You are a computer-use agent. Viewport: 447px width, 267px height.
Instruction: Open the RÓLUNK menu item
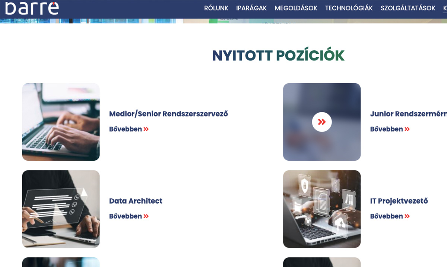click(x=216, y=8)
